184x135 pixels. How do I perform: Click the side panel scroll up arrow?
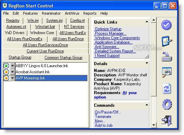154,20
